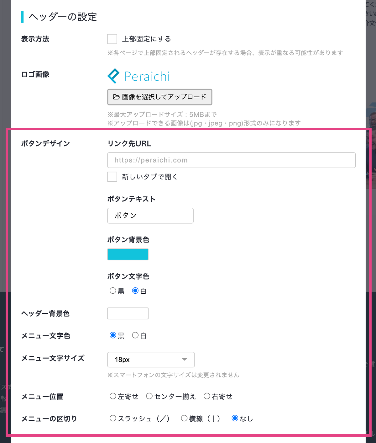Select 黒 for ボタン文字色
The width and height of the screenshot is (376, 443).
(x=113, y=291)
